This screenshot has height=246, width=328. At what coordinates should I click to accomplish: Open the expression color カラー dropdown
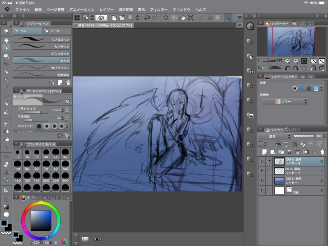coord(285,101)
